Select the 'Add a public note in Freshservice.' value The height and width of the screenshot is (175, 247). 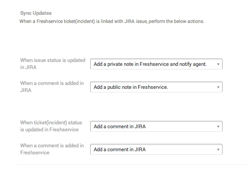131,87
